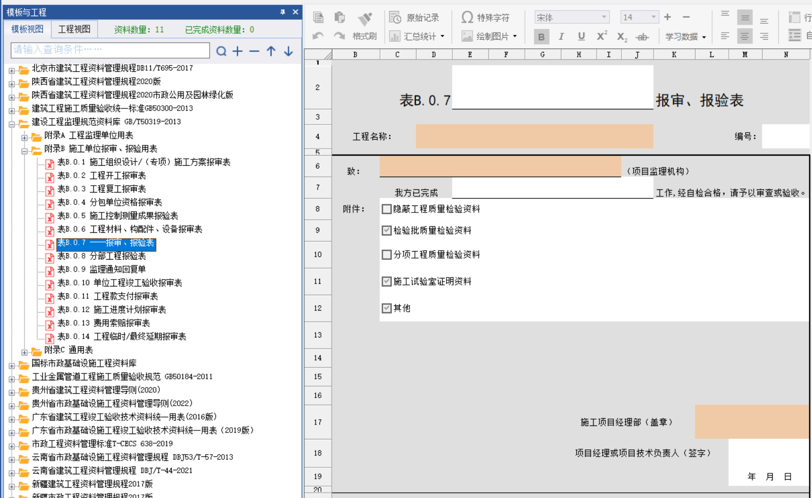Image resolution: width=812 pixels, height=498 pixels.
Task: Click the minus icon beside search box
Action: coord(254,51)
